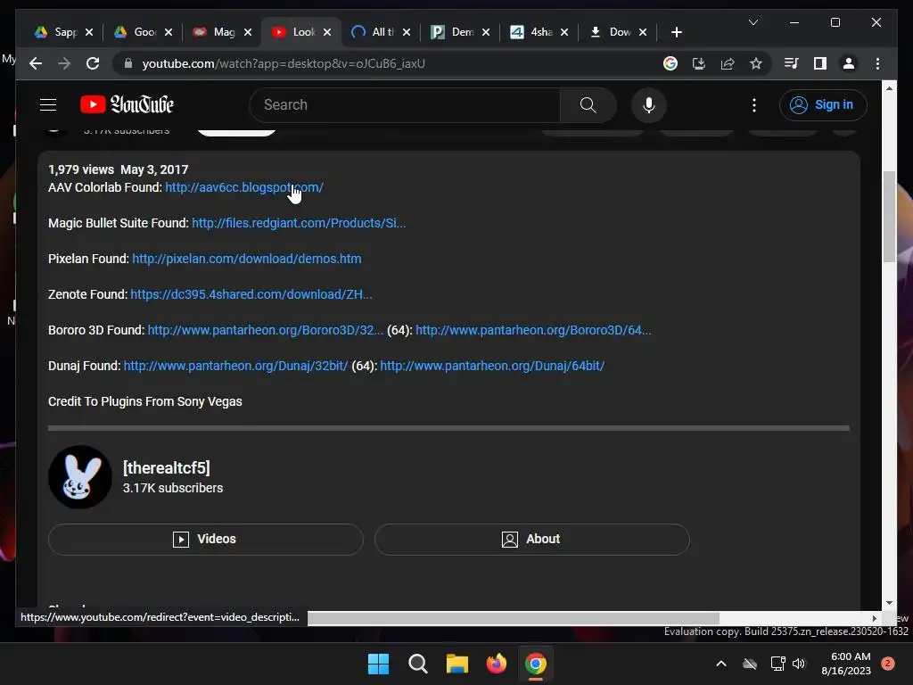Screen dimensions: 913x685
Task: Click scroll down arrow of page scrollbar
Action: [x=889, y=604]
